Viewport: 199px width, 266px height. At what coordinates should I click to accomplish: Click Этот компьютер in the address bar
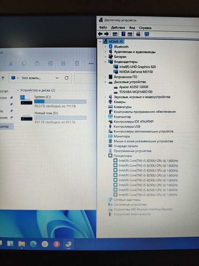31,78
